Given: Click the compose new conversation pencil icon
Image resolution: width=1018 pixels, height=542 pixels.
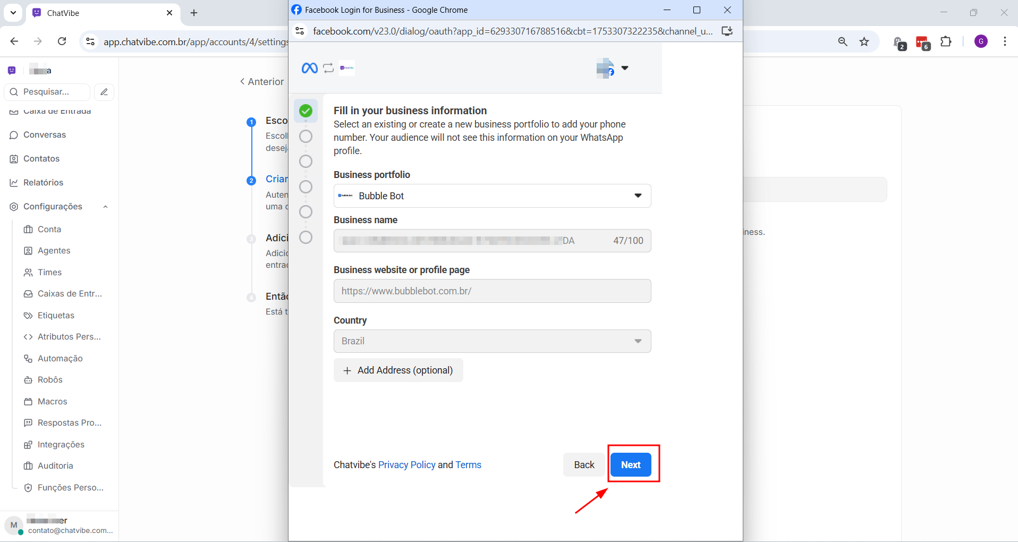Looking at the screenshot, I should point(104,91).
